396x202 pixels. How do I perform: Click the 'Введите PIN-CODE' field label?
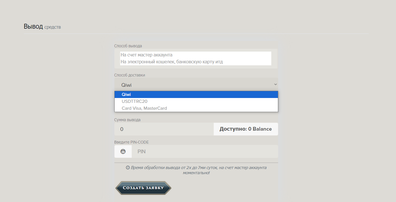point(131,142)
